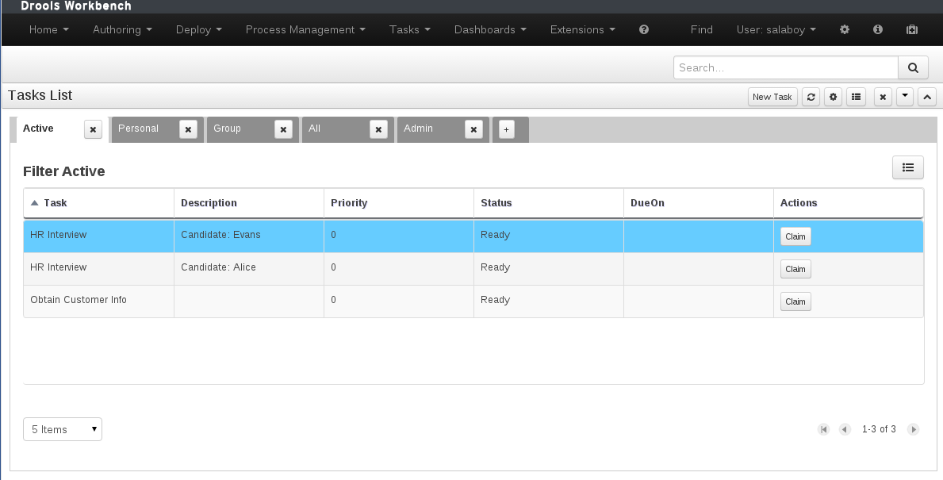The width and height of the screenshot is (943, 480).
Task: Click the New Task button
Action: coord(772,97)
